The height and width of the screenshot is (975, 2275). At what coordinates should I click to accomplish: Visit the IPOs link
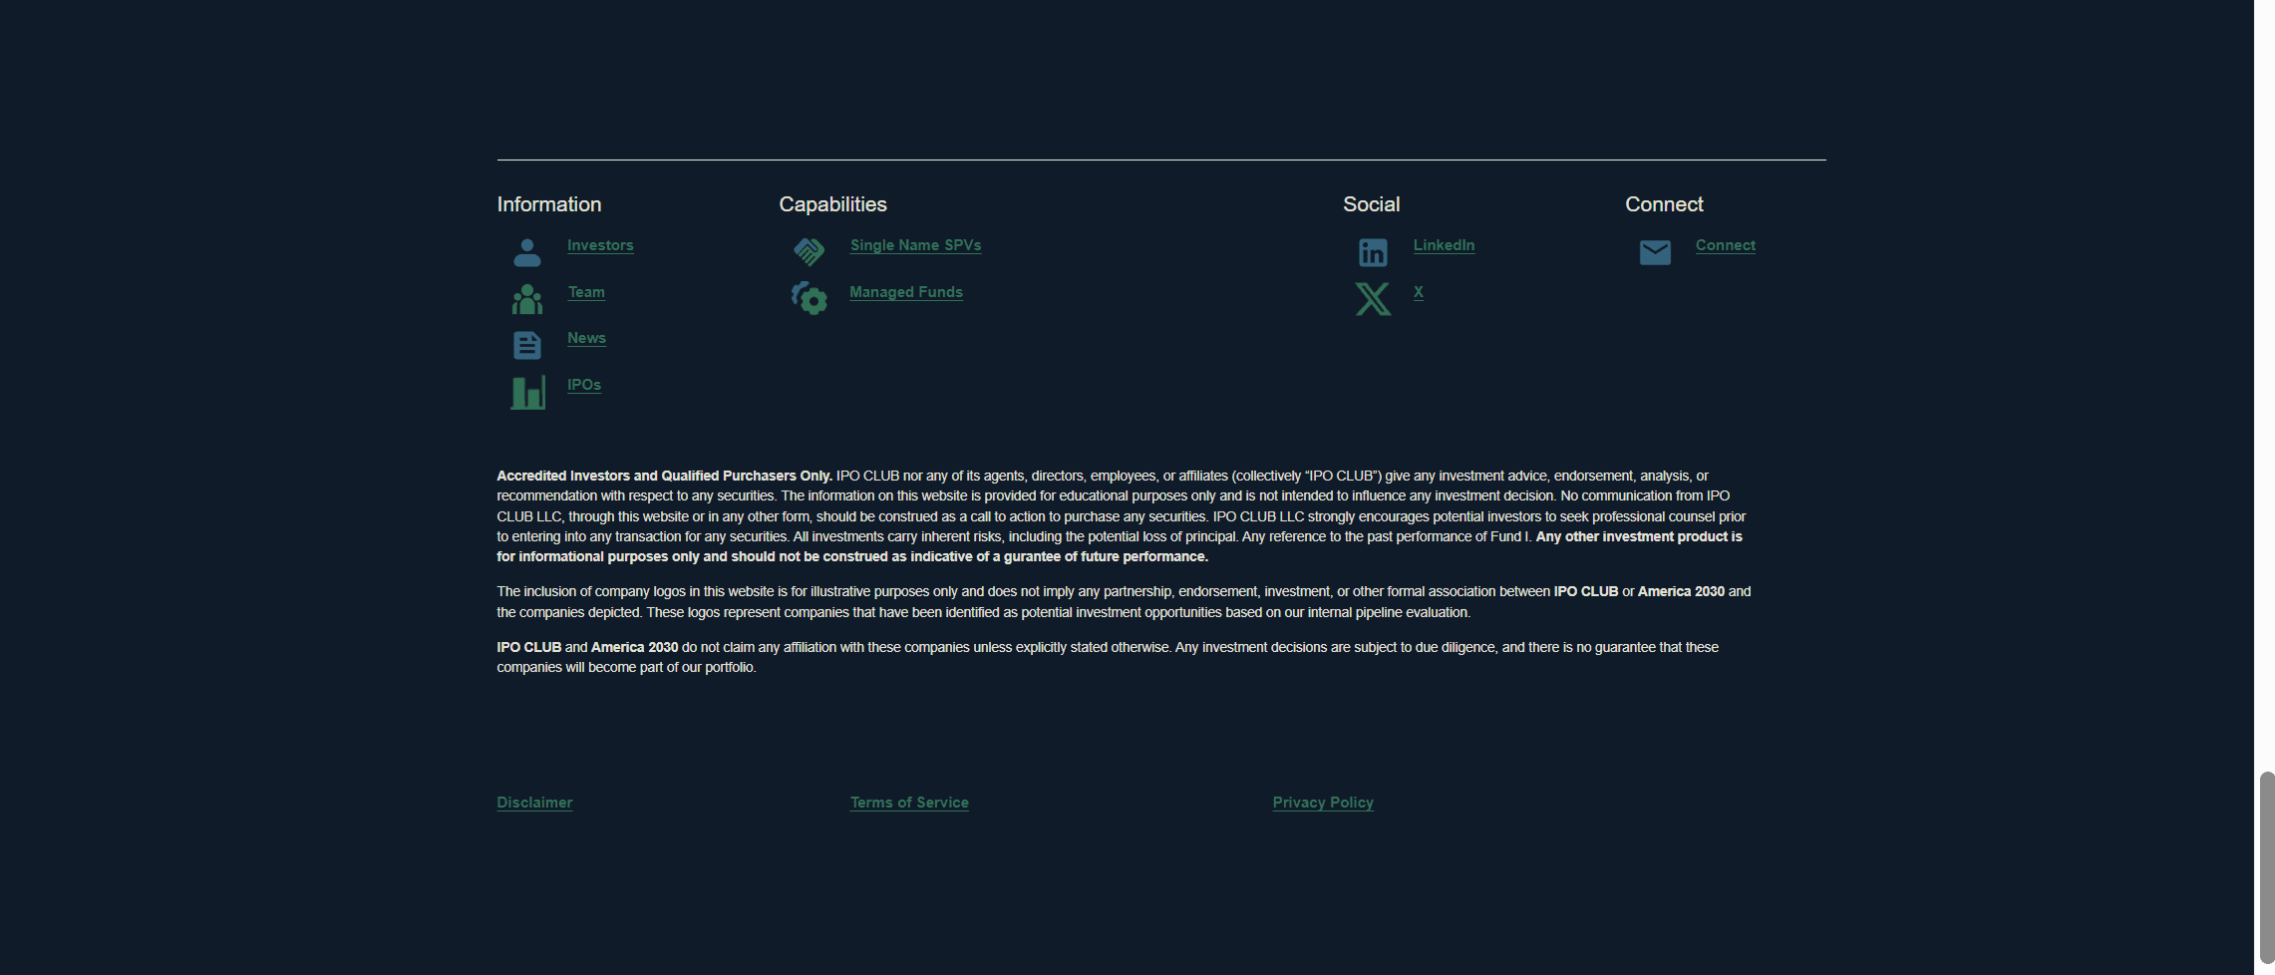tap(584, 385)
